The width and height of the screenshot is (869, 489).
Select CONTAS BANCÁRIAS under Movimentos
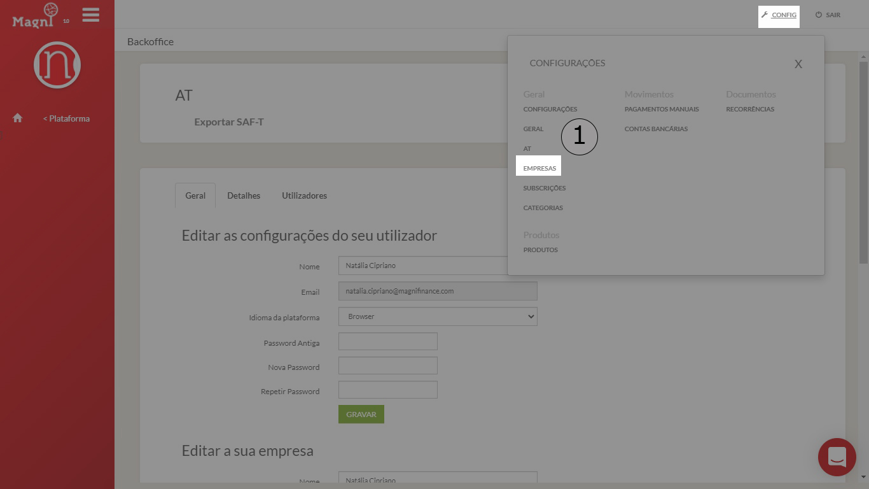pos(656,128)
